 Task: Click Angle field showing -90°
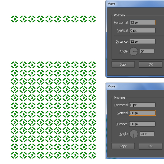[147, 134]
